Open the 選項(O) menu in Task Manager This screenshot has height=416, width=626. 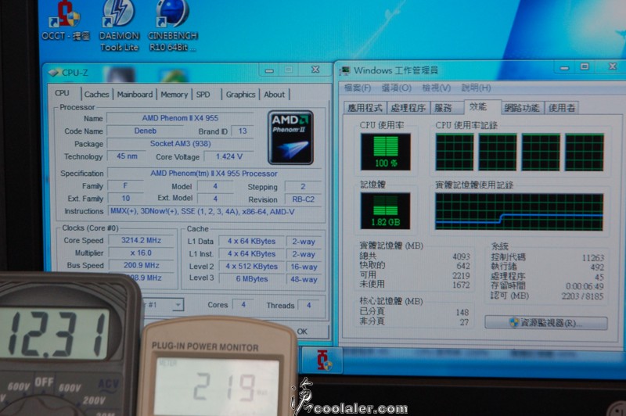coord(397,88)
